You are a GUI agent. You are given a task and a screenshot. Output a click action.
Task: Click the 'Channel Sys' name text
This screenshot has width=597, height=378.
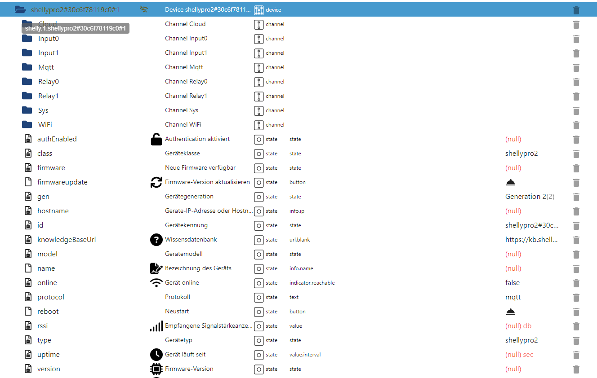[182, 110]
